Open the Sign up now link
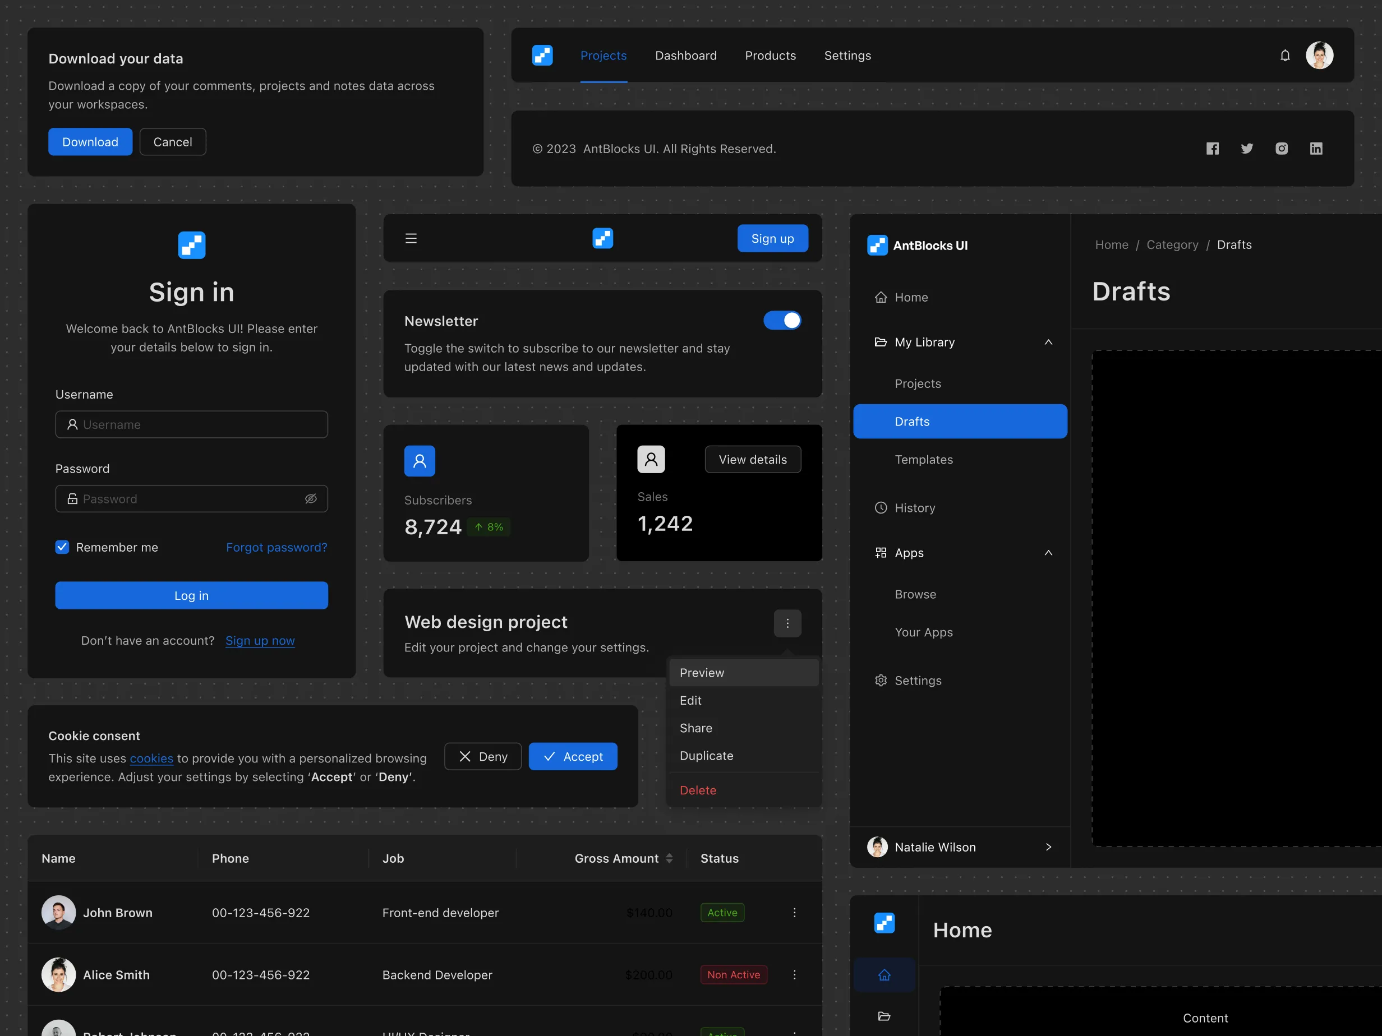Image resolution: width=1382 pixels, height=1036 pixels. [260, 640]
